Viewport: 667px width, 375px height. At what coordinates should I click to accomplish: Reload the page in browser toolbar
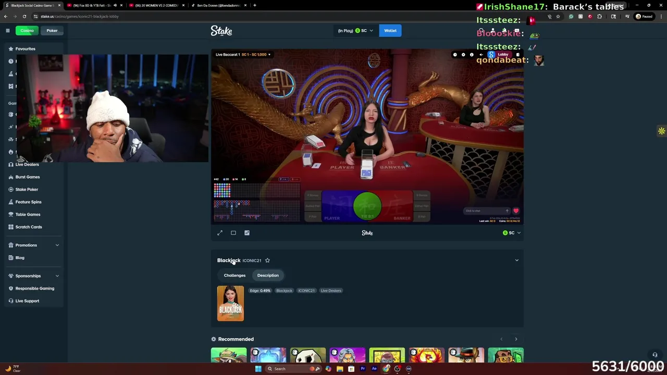click(x=24, y=16)
